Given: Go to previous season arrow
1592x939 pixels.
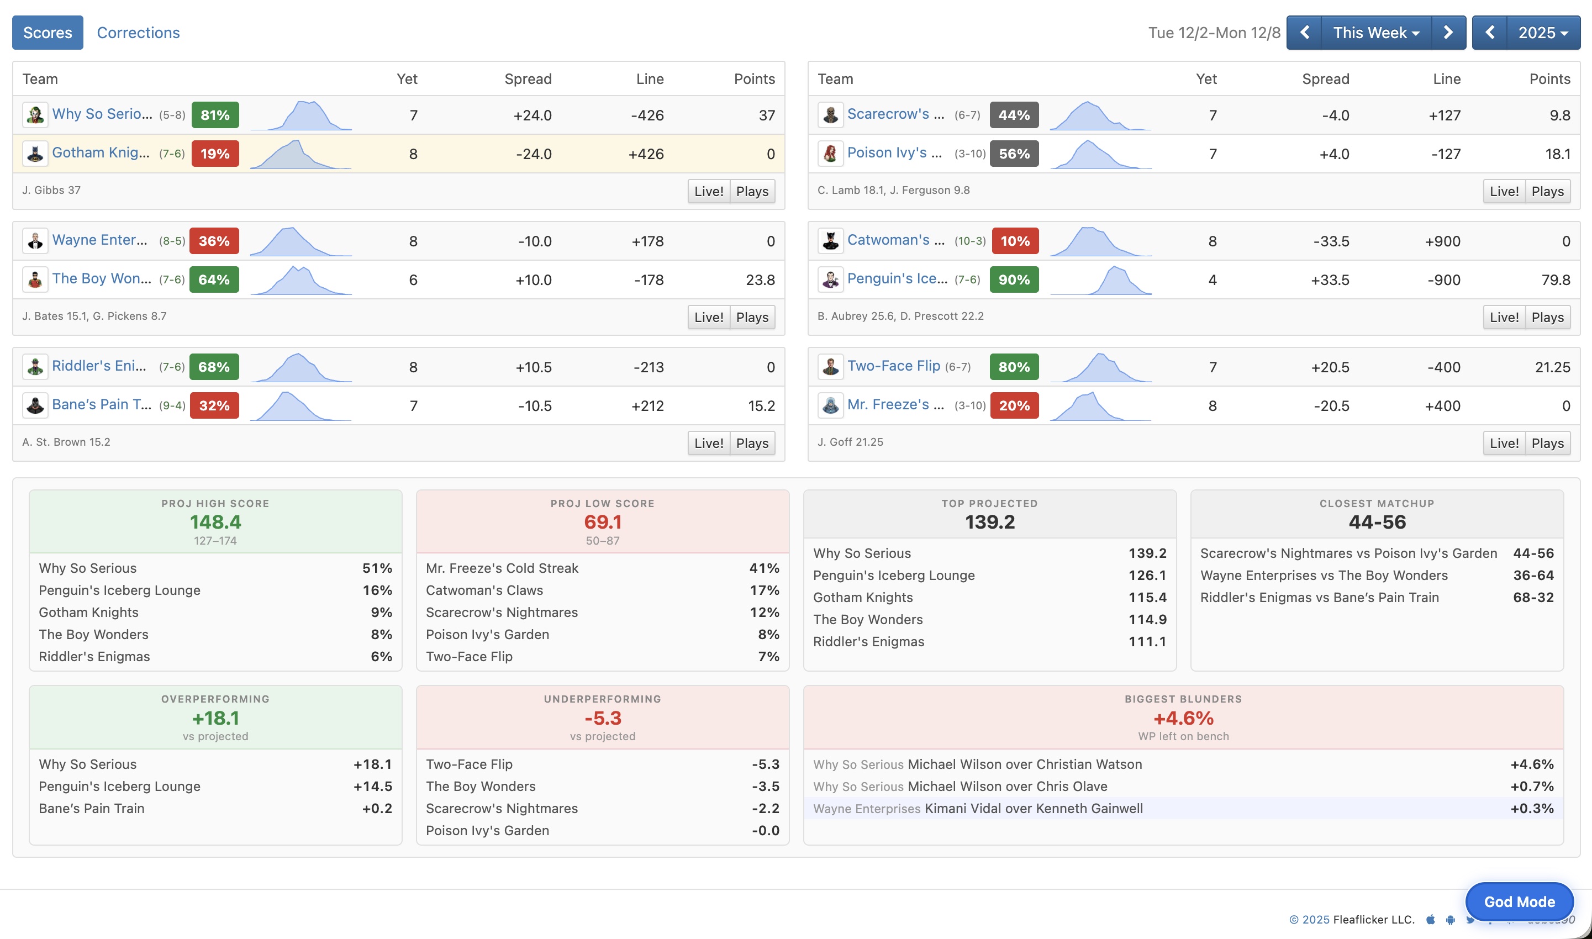Looking at the screenshot, I should [x=1489, y=33].
